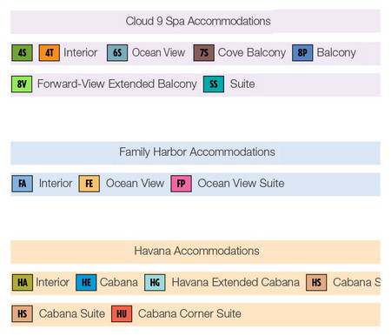
Task: Click the Forward-View Extended Balcony label
Action: [x=117, y=84]
